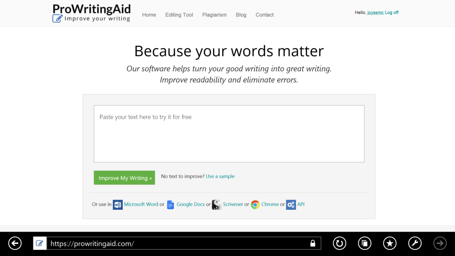
Task: Click the favorites star icon
Action: [390, 243]
